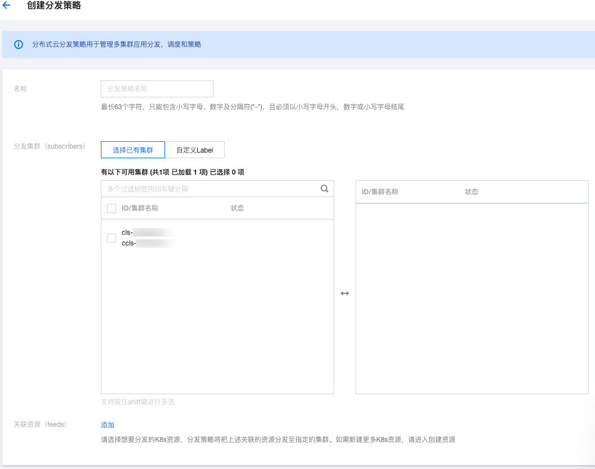Image resolution: width=595 pixels, height=469 pixels.
Task: Click the 状态 column header in left list
Action: 237,208
